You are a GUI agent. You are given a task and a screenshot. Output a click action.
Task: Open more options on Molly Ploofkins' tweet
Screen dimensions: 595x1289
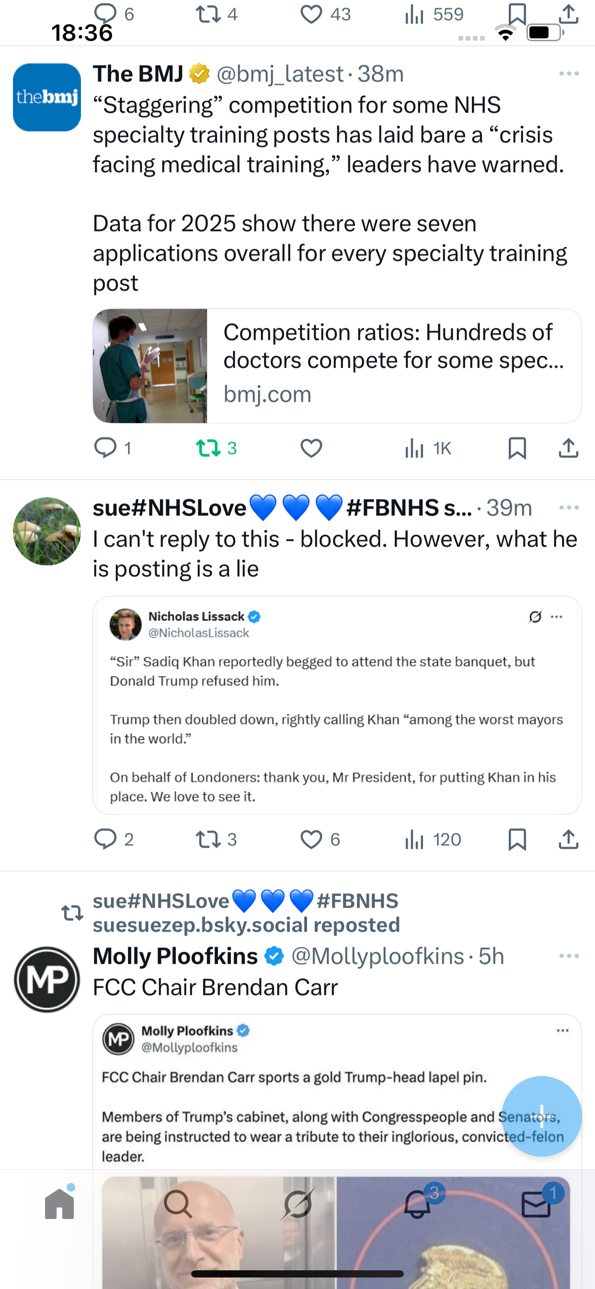[x=569, y=956]
